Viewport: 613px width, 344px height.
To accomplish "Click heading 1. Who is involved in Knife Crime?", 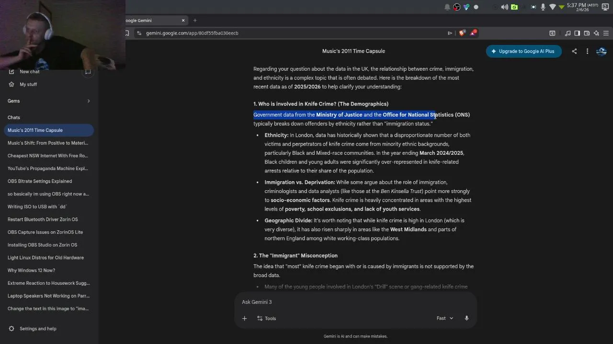I will [321, 104].
